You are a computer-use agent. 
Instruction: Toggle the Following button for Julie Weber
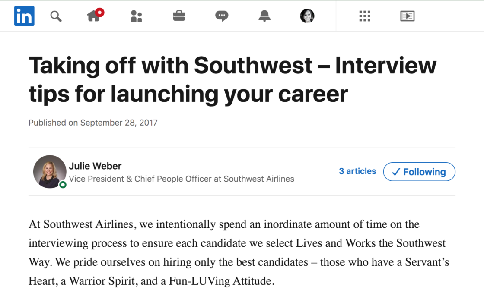click(x=419, y=172)
